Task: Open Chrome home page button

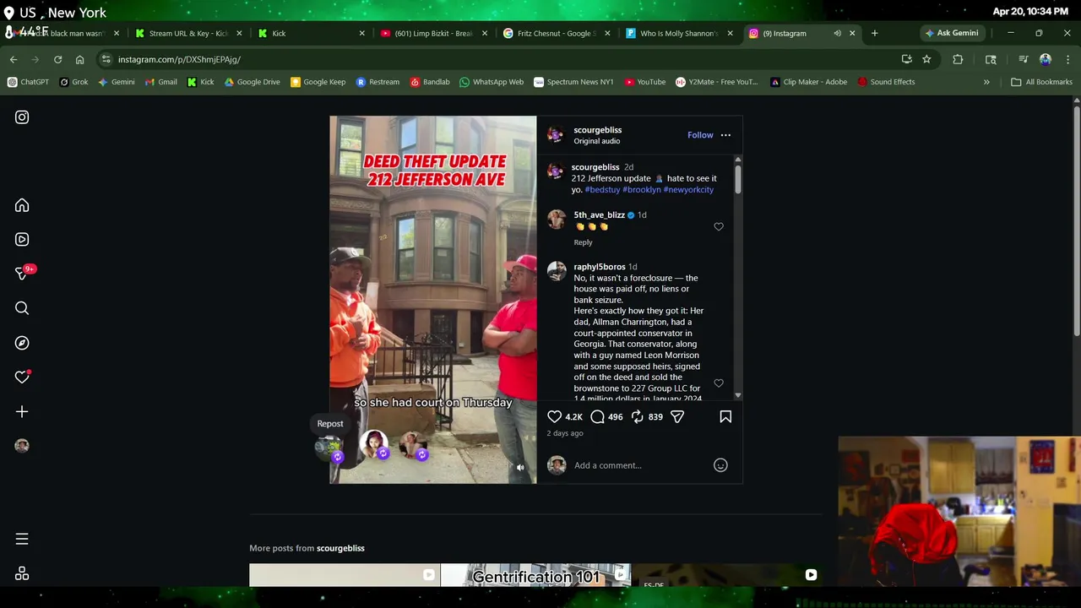Action: pyautogui.click(x=79, y=59)
